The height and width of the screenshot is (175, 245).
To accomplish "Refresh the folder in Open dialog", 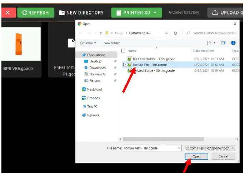I will pyautogui.click(x=175, y=33).
